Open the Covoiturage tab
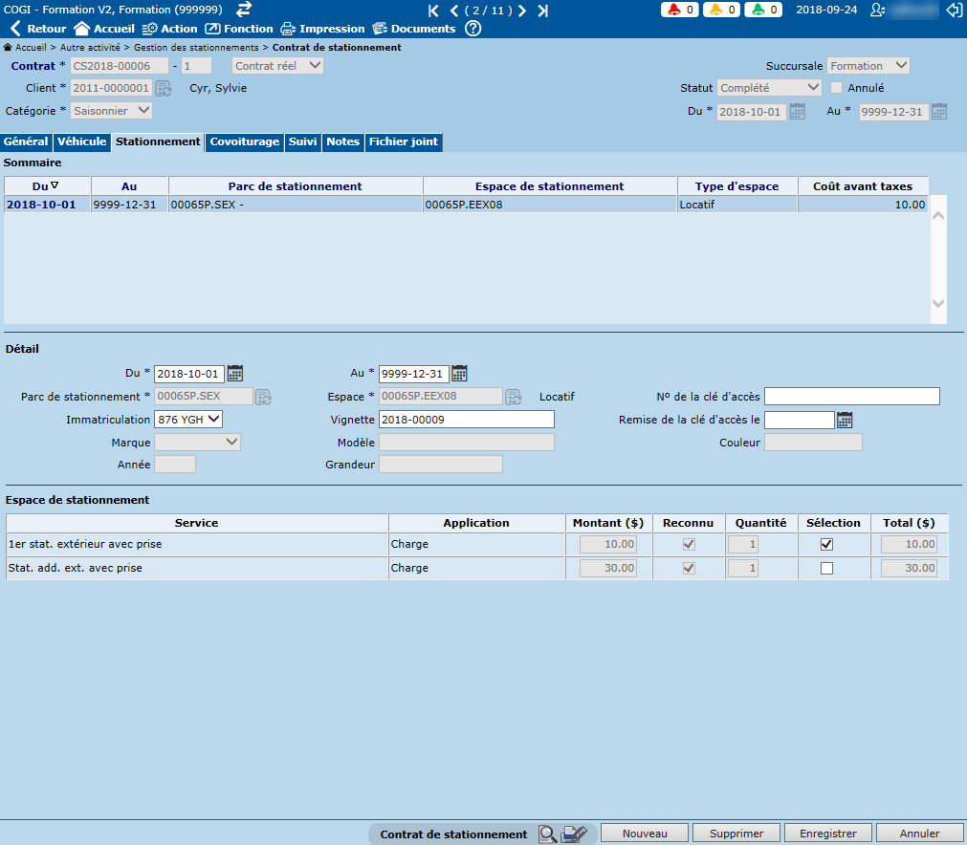Image resolution: width=967 pixels, height=845 pixels. [x=245, y=142]
